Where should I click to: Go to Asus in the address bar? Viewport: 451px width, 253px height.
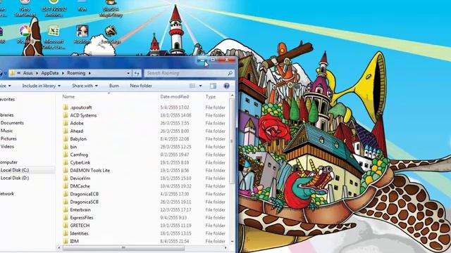click(28, 73)
